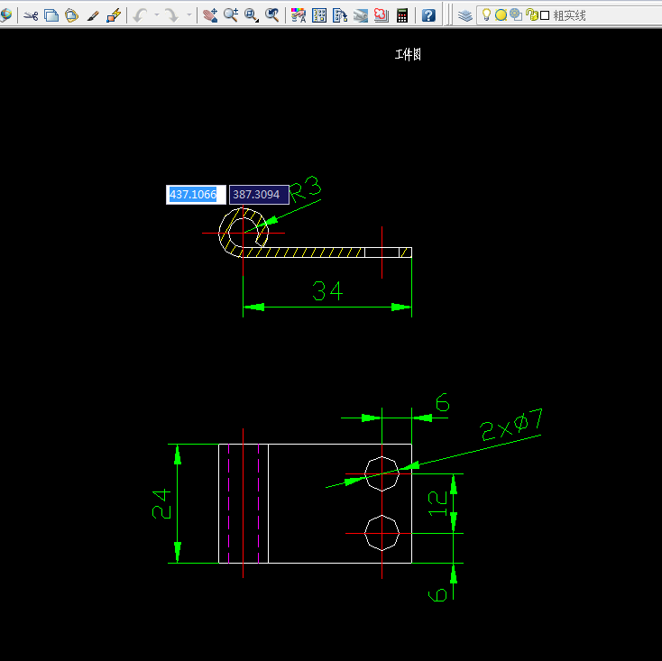Click the Zoom Previous icon

pyautogui.click(x=272, y=16)
